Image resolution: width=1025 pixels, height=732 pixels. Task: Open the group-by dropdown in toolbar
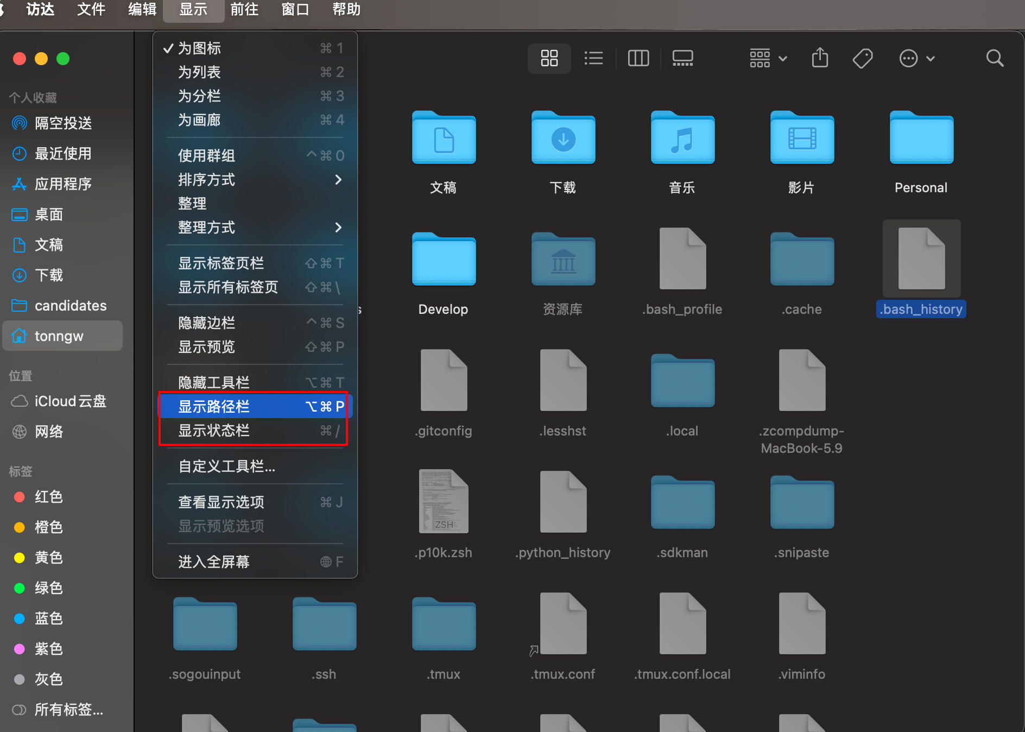point(768,58)
